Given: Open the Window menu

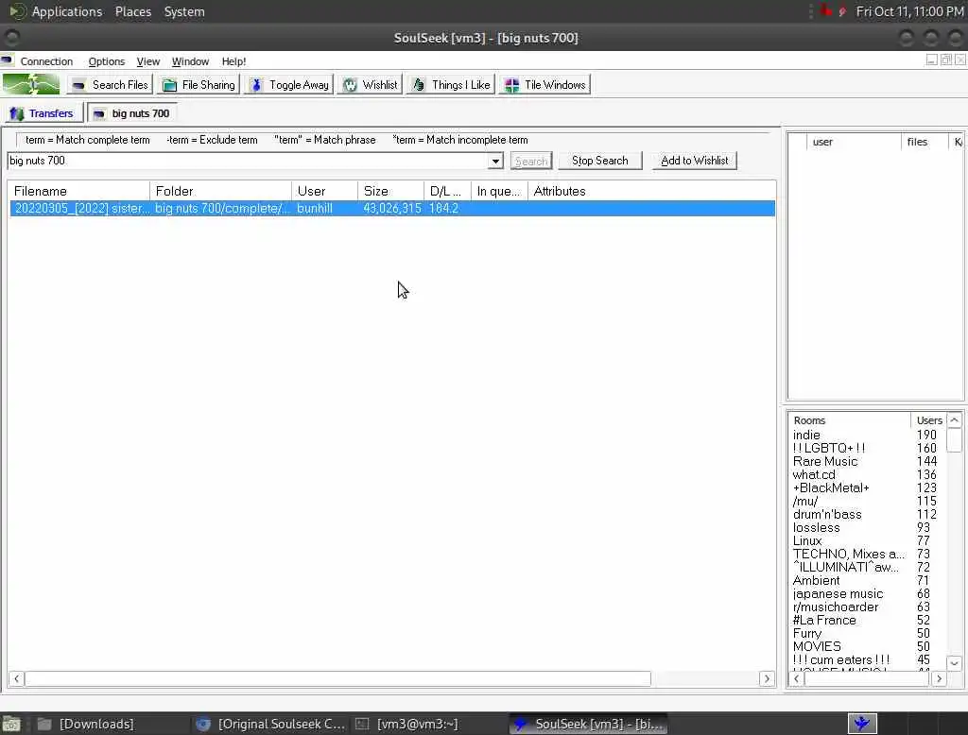Looking at the screenshot, I should pyautogui.click(x=190, y=61).
